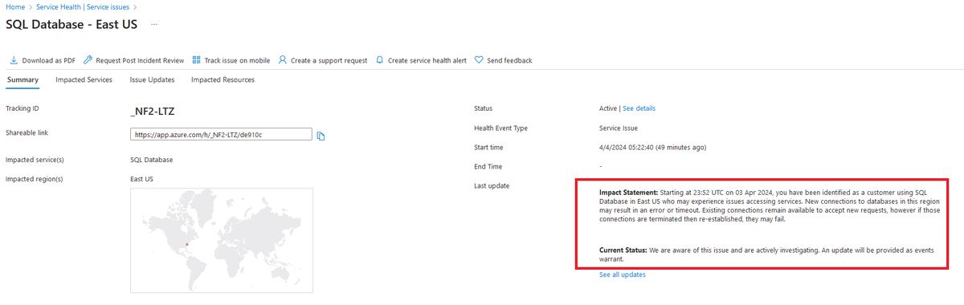Click the tracking ID _NF2-LTZ
The height and width of the screenshot is (305, 964).
(x=152, y=111)
